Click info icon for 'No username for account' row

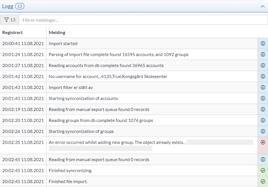[x=263, y=76]
